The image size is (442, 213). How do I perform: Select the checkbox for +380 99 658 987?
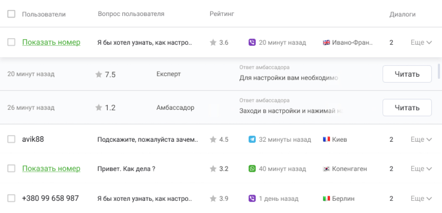(x=11, y=198)
